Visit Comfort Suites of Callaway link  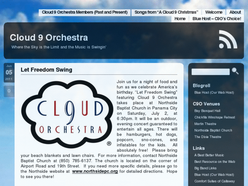click(215, 181)
